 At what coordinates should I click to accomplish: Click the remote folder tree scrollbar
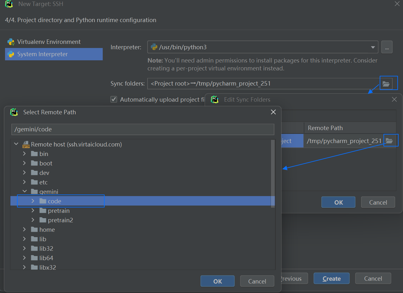(x=273, y=174)
